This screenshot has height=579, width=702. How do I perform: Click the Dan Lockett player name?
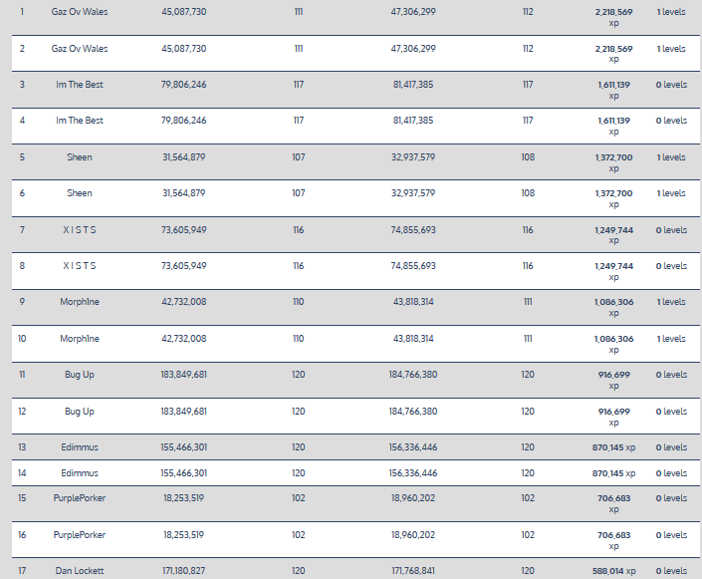(x=80, y=571)
